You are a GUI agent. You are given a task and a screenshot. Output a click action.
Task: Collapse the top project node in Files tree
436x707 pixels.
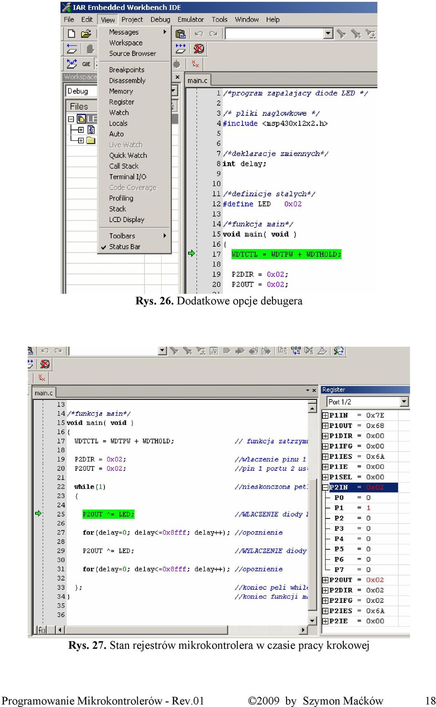[71, 119]
